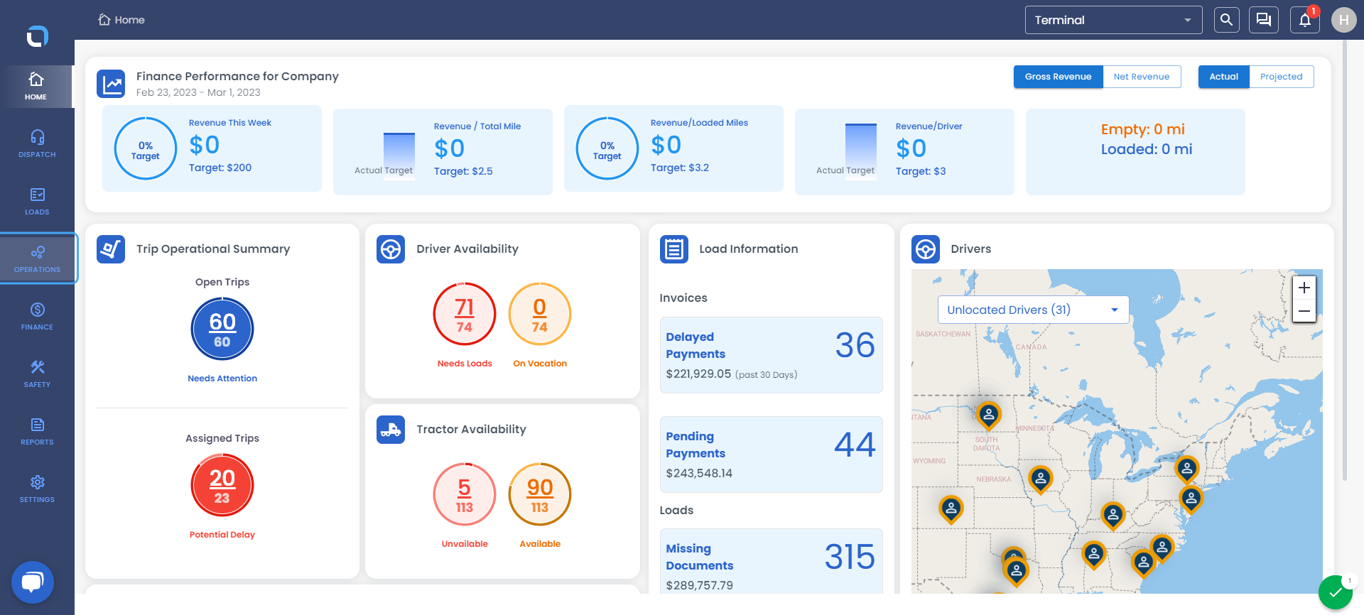Click the Open Trips 60 circle
The width and height of the screenshot is (1364, 615).
tap(222, 330)
